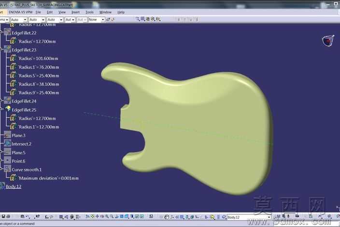Screen dimensions: 340x227
Task: Open the ENOVIA V5 VPM menu
Action: tap(21, 12)
